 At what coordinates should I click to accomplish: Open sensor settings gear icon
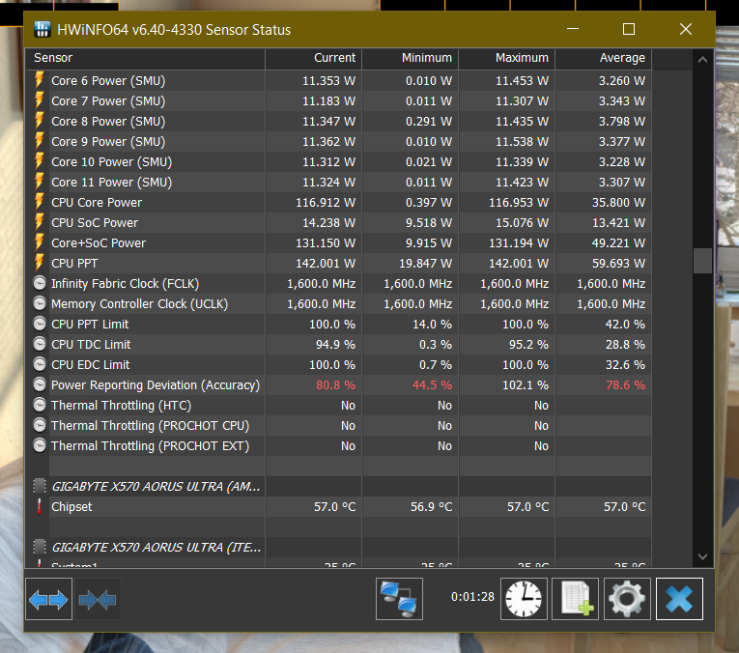pyautogui.click(x=627, y=599)
